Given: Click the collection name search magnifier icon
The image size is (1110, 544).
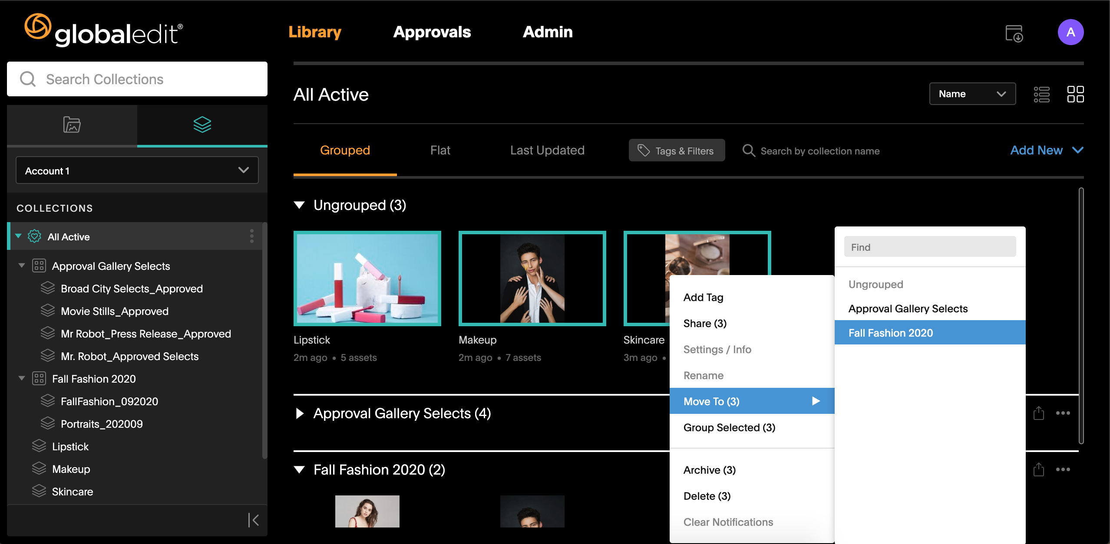Looking at the screenshot, I should [749, 151].
